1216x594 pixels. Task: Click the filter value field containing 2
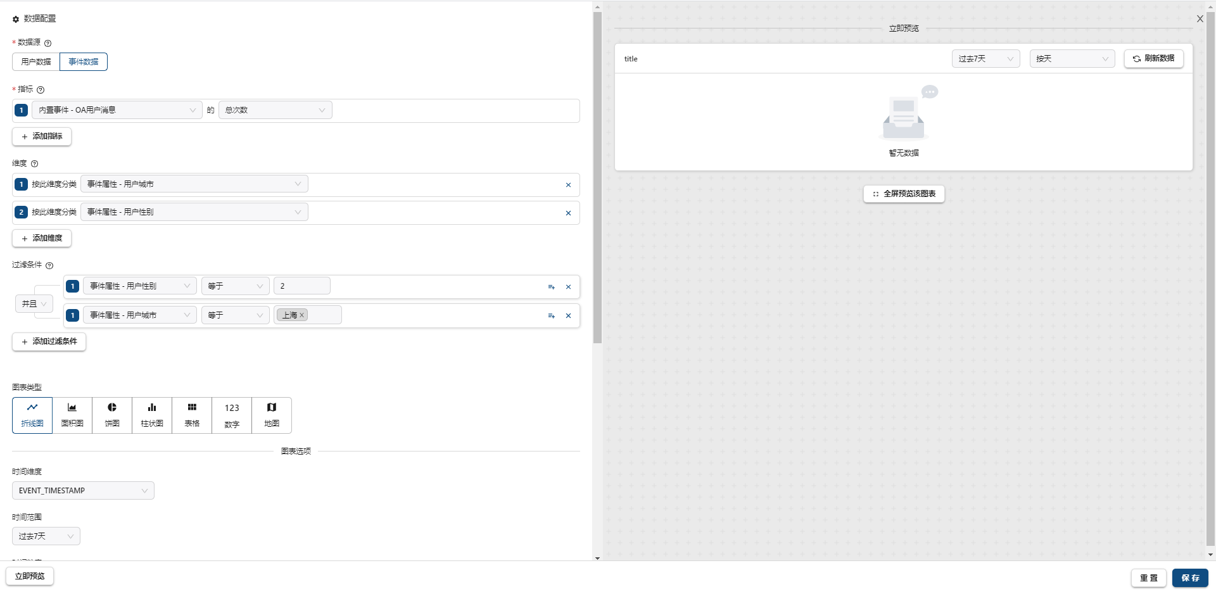[x=301, y=286]
